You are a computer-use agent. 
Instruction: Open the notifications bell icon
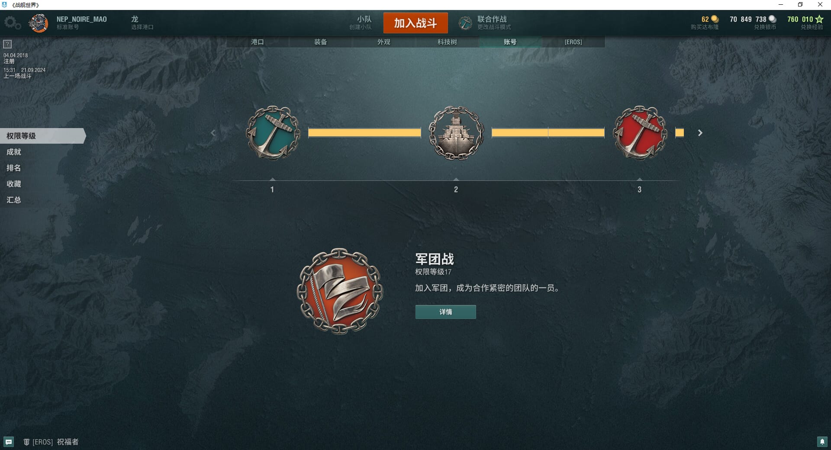pos(822,442)
